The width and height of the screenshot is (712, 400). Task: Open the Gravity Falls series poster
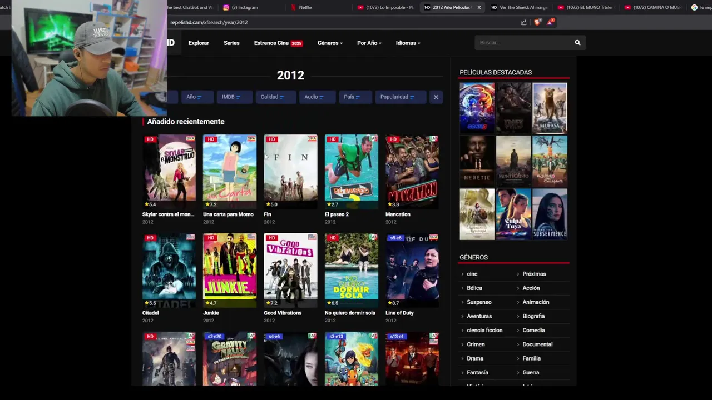coord(230,359)
